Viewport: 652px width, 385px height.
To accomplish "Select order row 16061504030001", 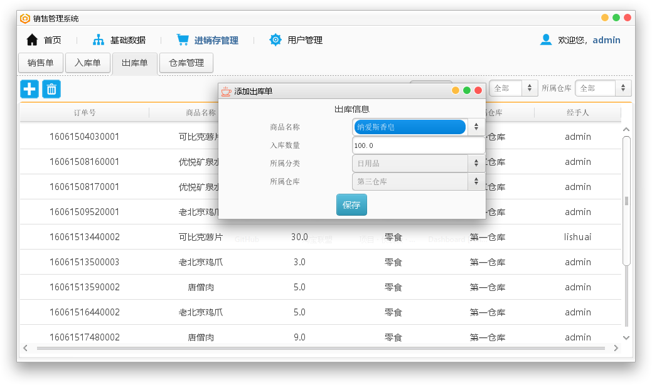I will (x=321, y=137).
